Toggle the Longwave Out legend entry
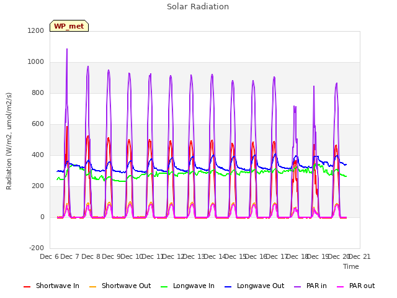This screenshot has width=397, height=298. tap(254, 286)
